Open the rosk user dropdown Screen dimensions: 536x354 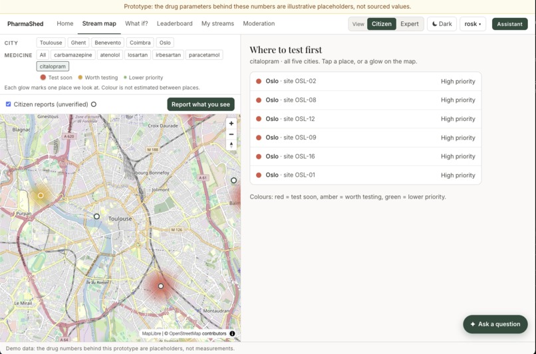pyautogui.click(x=473, y=24)
